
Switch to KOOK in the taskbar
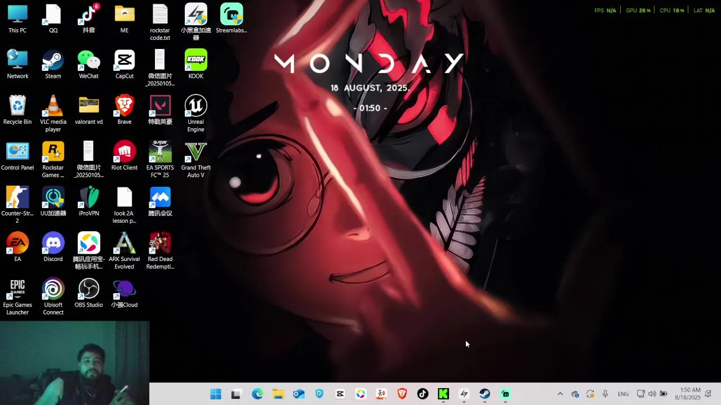click(443, 394)
